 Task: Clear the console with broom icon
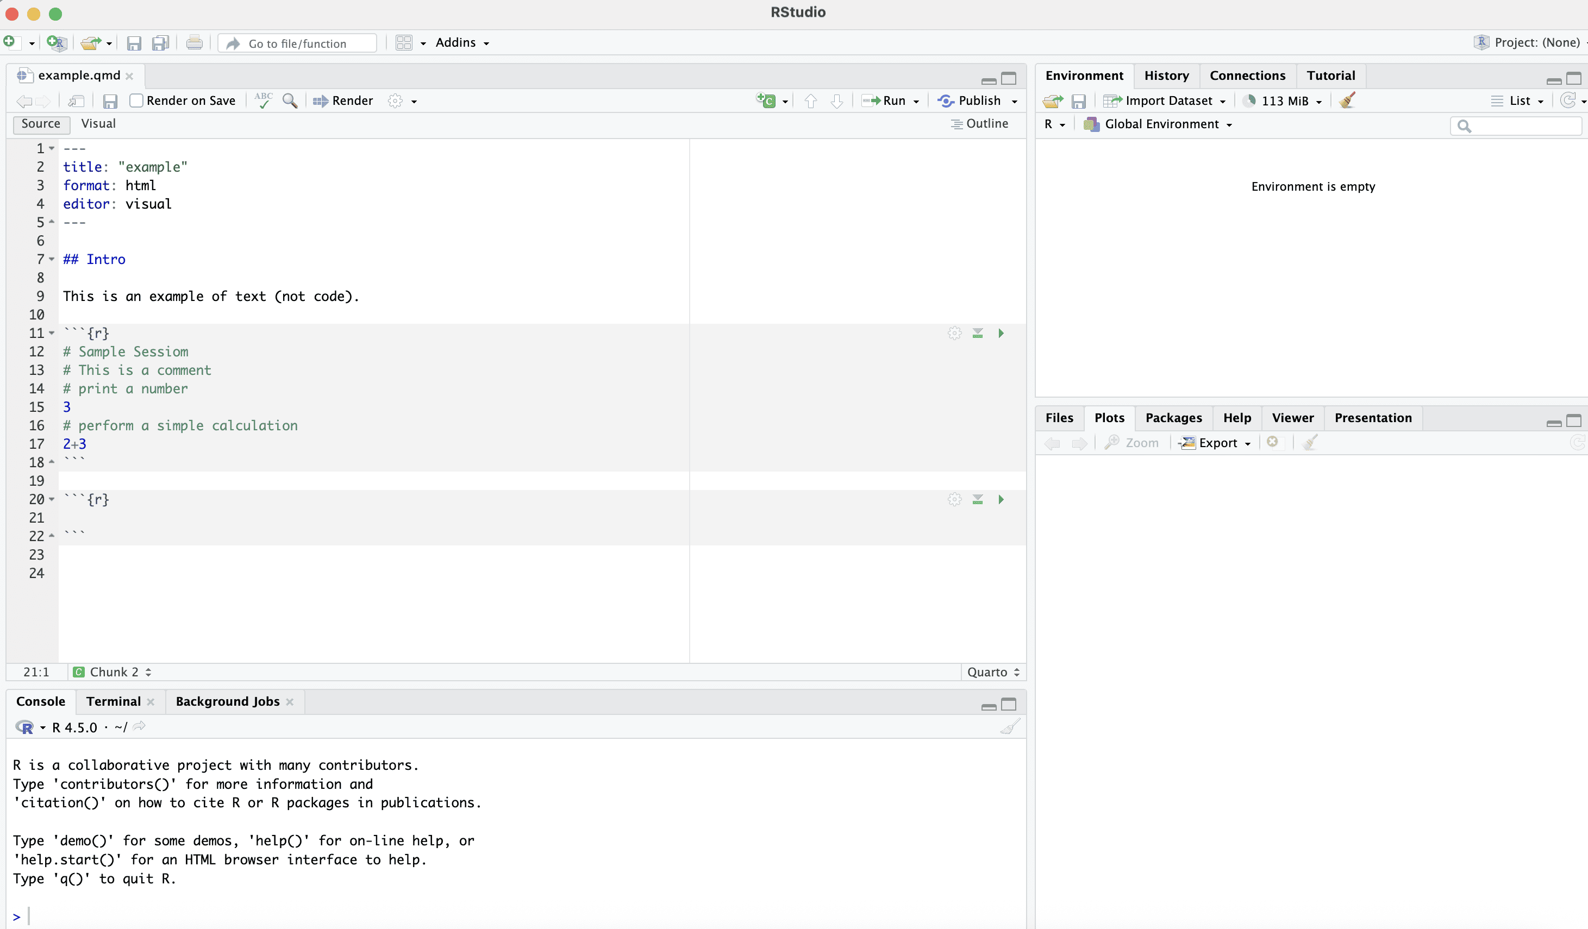(x=1010, y=727)
